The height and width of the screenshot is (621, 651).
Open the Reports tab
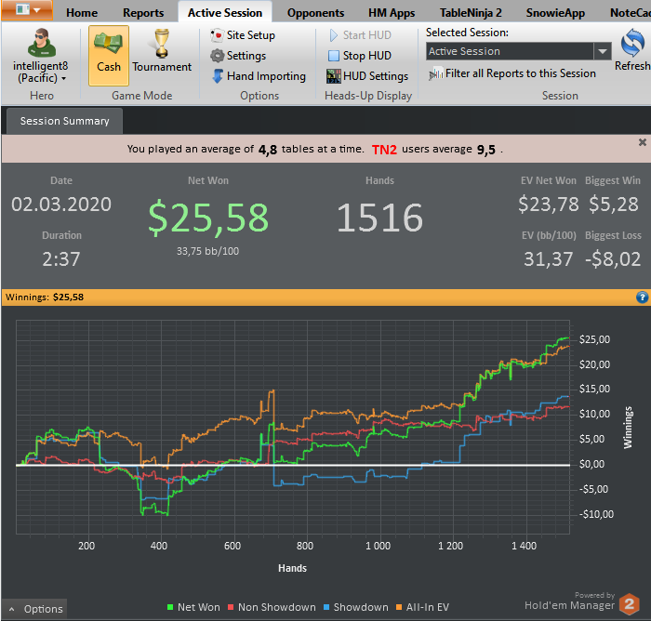pyautogui.click(x=143, y=13)
